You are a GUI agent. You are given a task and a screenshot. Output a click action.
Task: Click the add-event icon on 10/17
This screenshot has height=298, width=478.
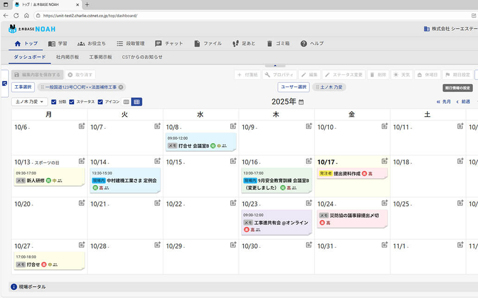(384, 161)
